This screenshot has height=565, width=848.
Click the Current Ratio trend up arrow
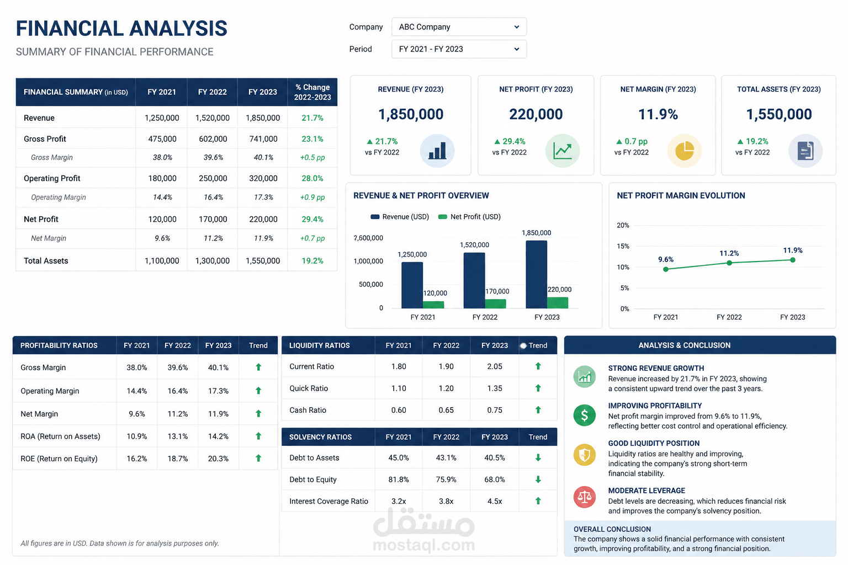coord(538,366)
